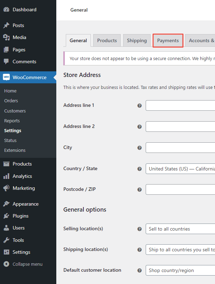
Task: Click the Marketing megaphone icon
Action: 6,188
